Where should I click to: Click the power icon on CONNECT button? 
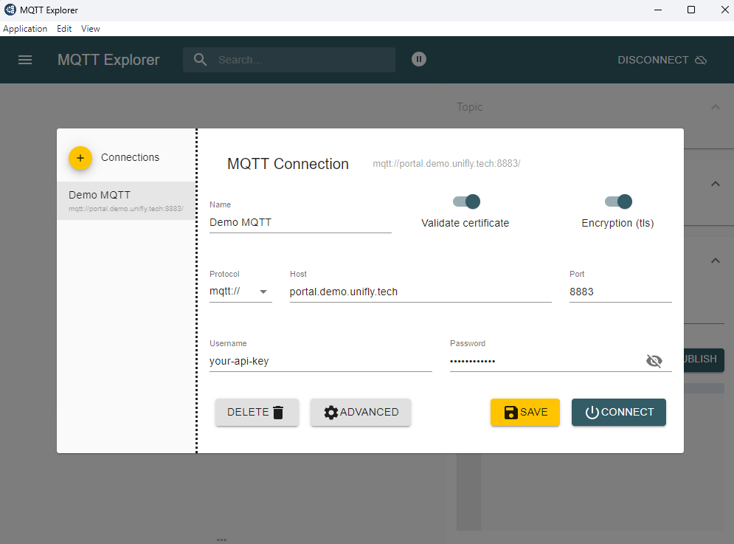tap(593, 412)
